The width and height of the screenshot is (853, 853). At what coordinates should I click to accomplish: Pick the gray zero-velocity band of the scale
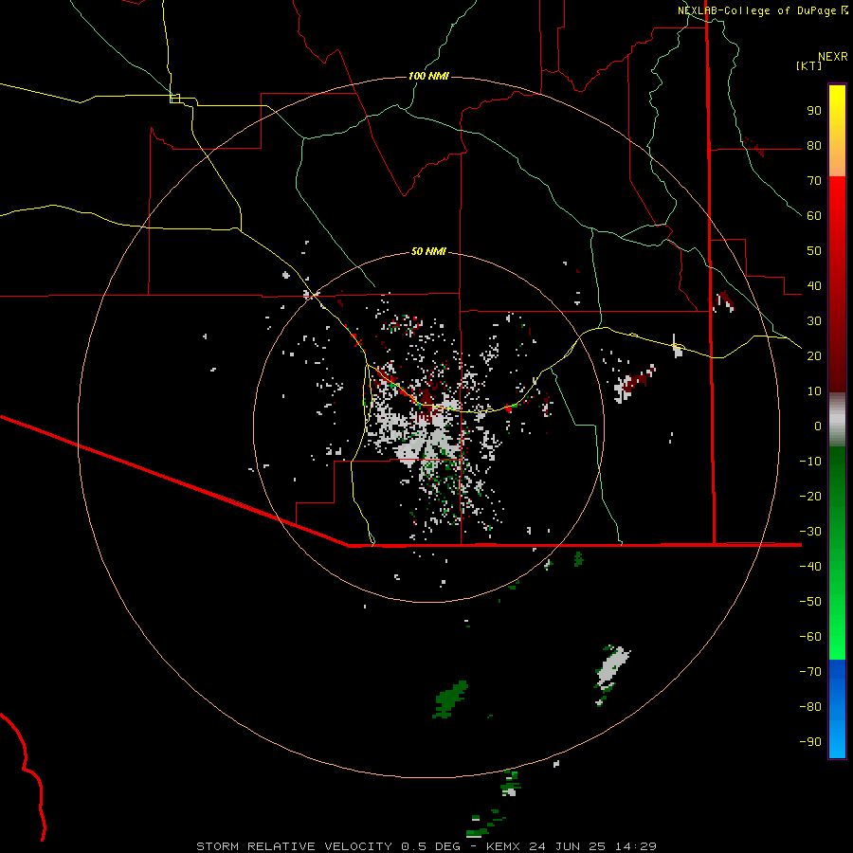point(837,420)
